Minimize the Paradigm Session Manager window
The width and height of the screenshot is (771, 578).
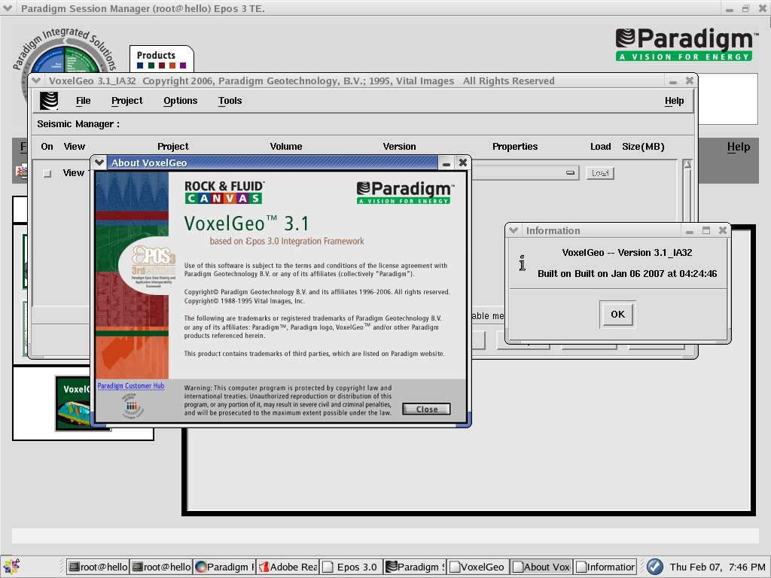pyautogui.click(x=729, y=9)
